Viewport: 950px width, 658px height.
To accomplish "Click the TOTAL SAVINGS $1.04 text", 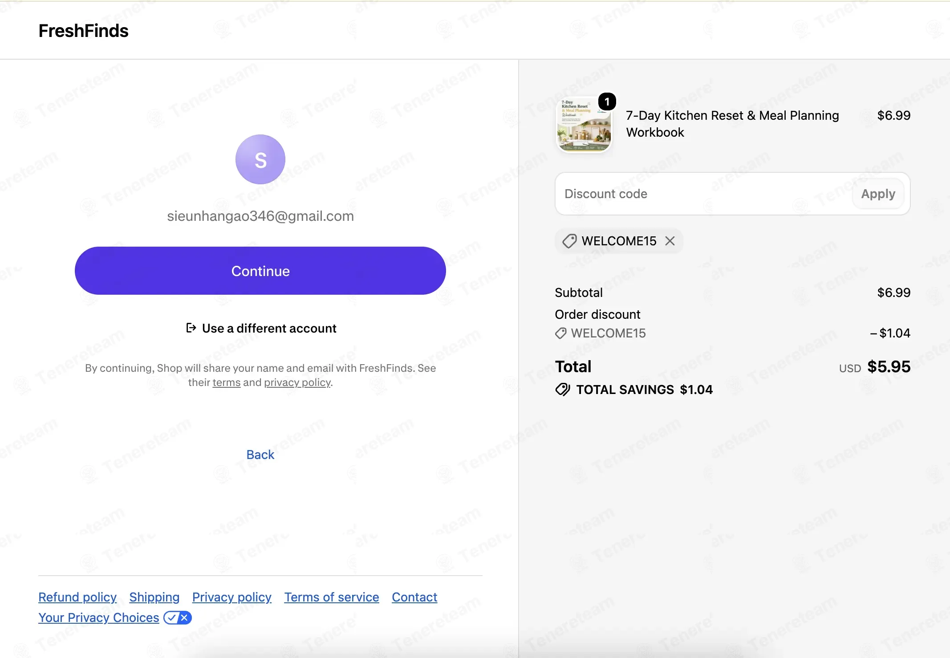I will pyautogui.click(x=645, y=390).
